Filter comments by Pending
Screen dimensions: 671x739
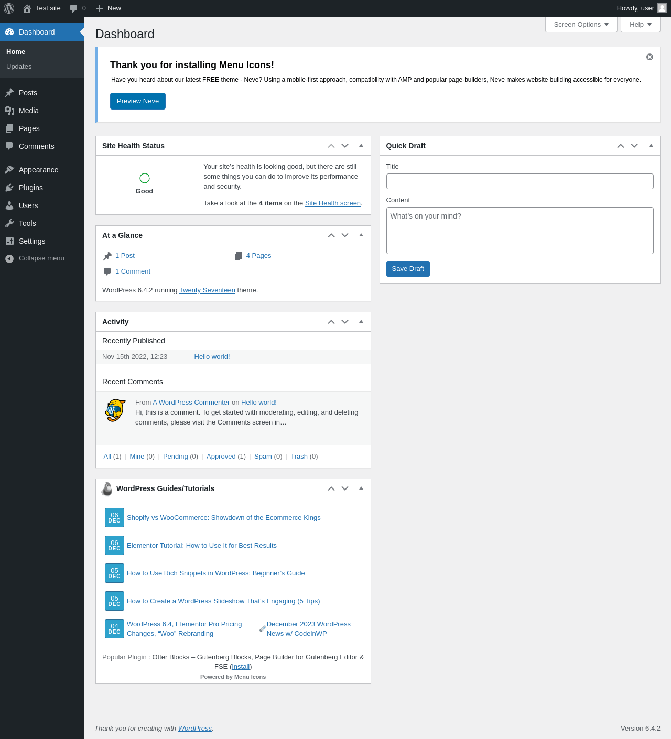(175, 457)
